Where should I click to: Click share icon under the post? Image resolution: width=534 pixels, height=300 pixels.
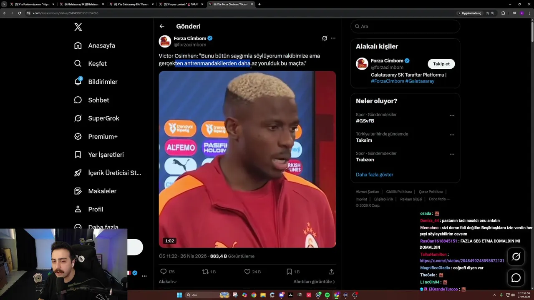point(331,272)
